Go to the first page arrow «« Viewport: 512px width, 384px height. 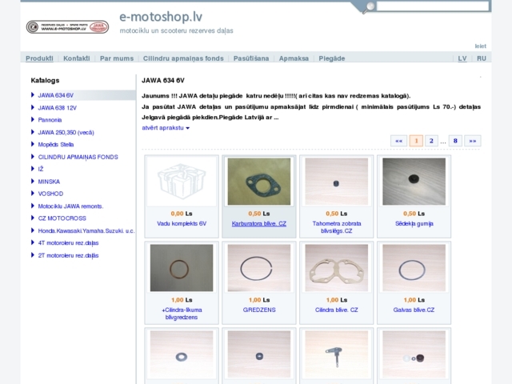[398, 141]
